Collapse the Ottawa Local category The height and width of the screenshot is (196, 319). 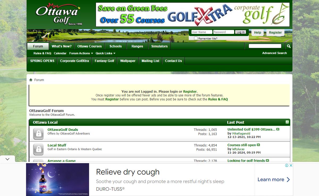tap(287, 122)
